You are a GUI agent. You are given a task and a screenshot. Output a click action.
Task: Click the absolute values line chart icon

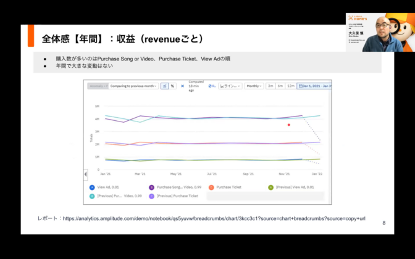click(165, 86)
